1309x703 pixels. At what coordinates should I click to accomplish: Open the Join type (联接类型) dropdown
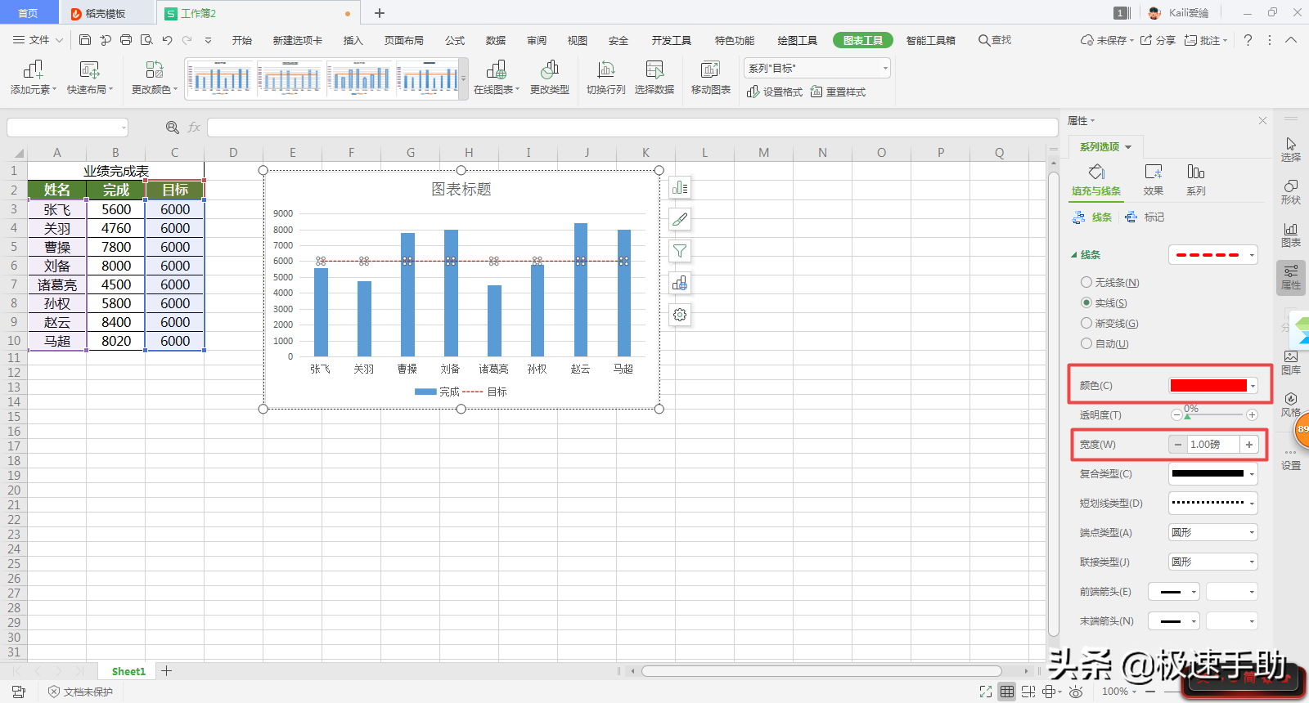tap(1213, 562)
